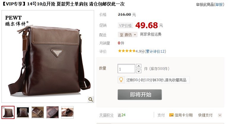231x124 pixels.
Task: Click the quantity input field
Action: [x=126, y=69]
